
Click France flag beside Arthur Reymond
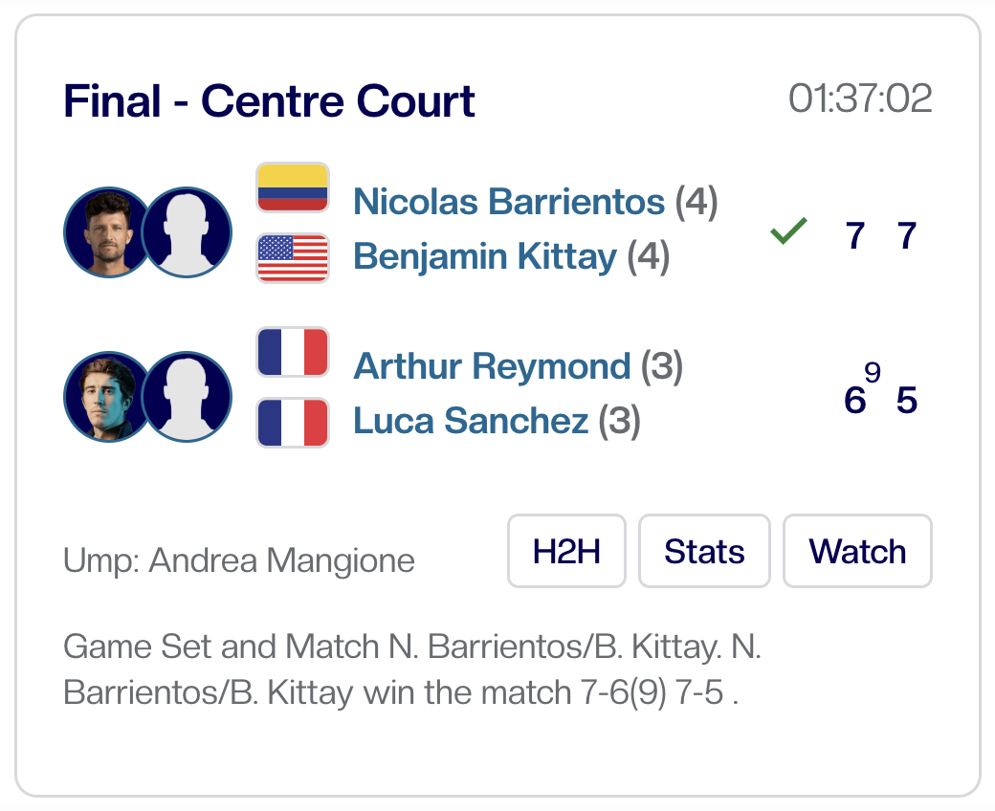(293, 353)
